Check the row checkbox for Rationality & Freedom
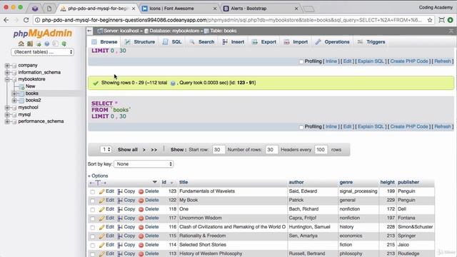 click(93, 236)
